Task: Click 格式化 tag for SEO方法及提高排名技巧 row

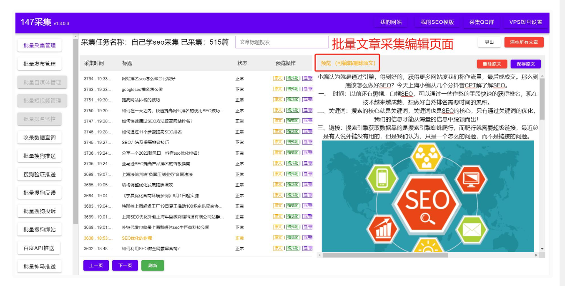Action: pyautogui.click(x=292, y=142)
